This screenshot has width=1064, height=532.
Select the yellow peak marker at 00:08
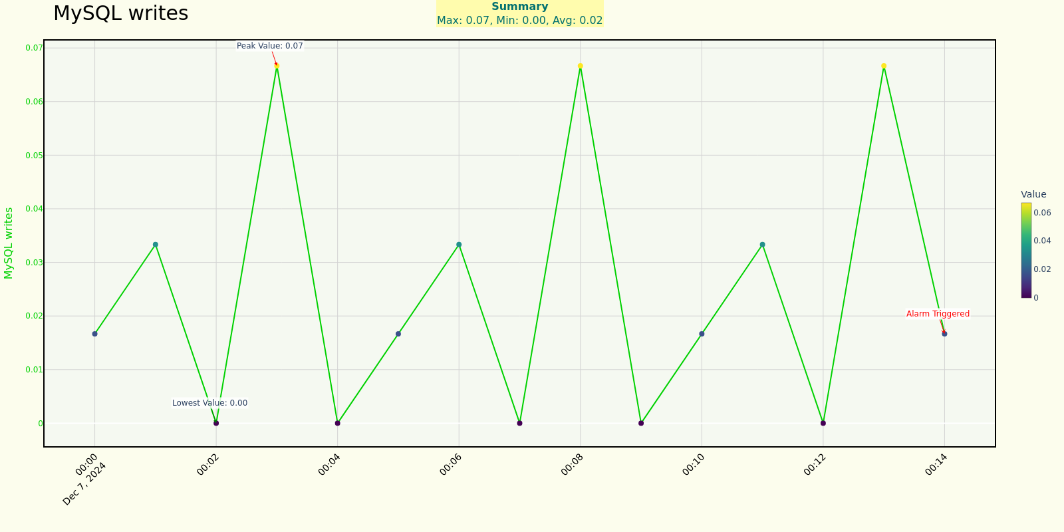[581, 66]
